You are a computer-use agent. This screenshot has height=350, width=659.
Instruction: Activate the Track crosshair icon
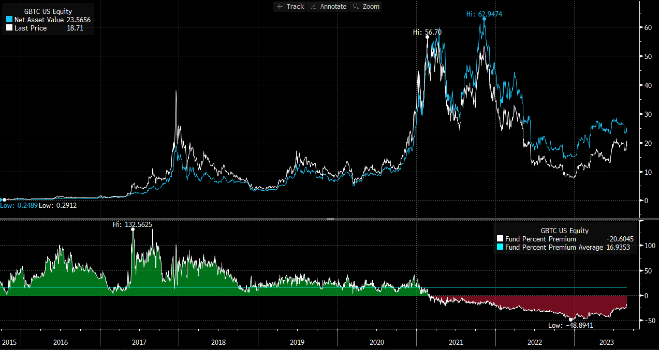pos(280,7)
